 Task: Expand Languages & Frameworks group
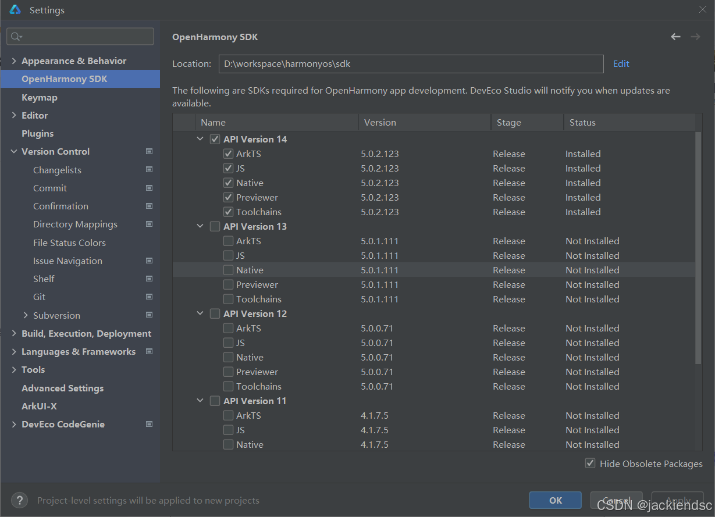coord(14,351)
